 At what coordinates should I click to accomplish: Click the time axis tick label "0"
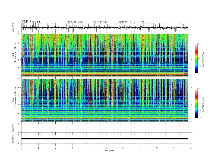21,148
